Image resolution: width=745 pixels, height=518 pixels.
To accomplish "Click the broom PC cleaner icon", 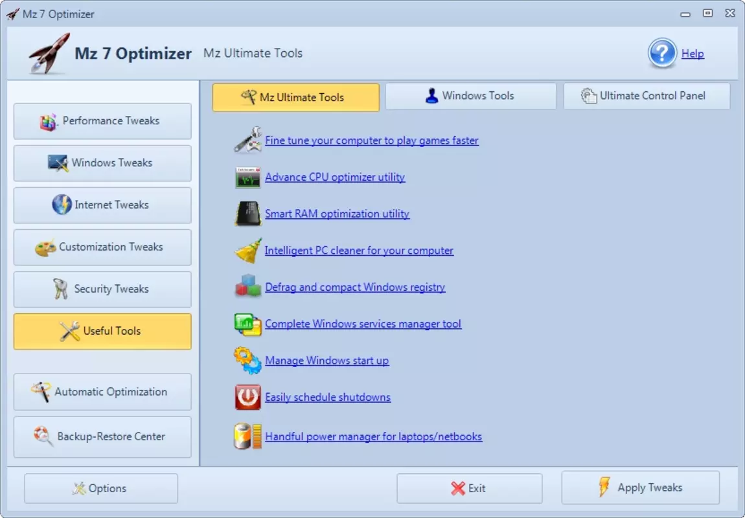I will [x=247, y=250].
